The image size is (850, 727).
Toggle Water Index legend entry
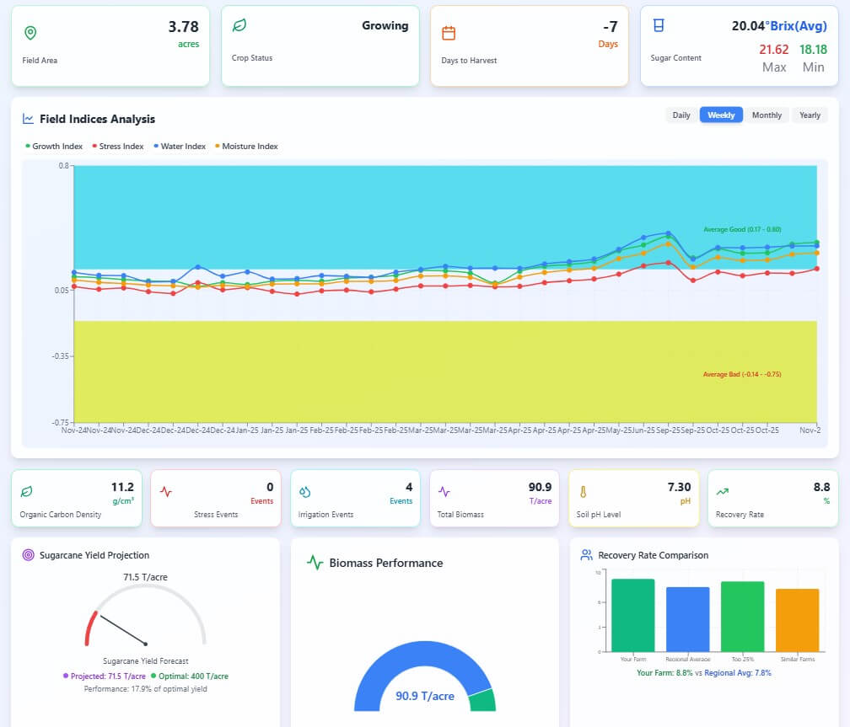point(180,147)
